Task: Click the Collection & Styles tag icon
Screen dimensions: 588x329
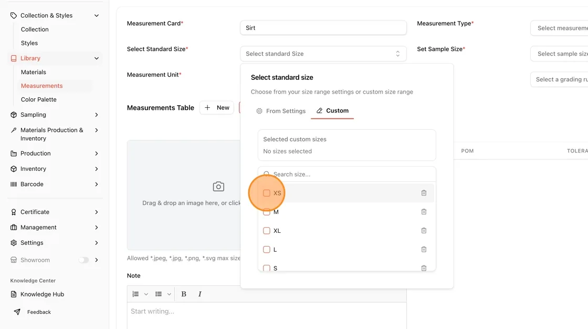Action: (14, 15)
